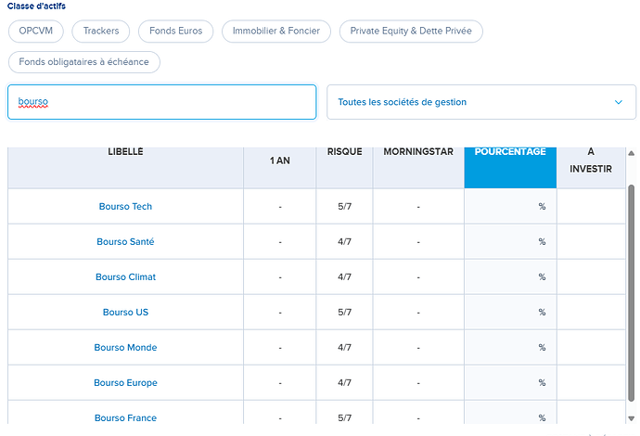The image size is (640, 436).
Task: Click the POURCENTAGE column header
Action: pos(510,167)
